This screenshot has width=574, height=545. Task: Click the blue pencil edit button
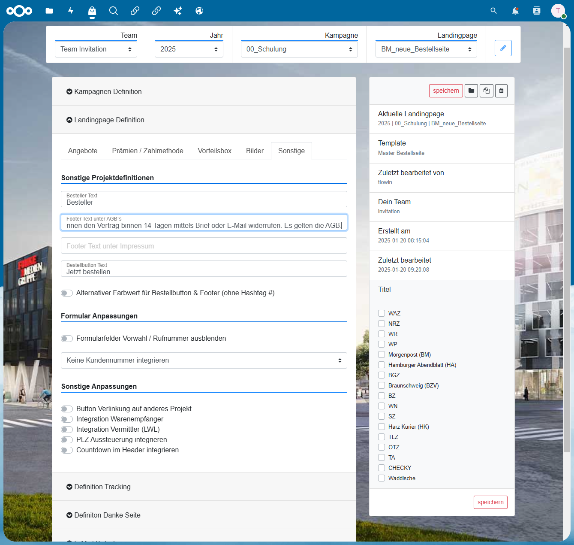[503, 48]
